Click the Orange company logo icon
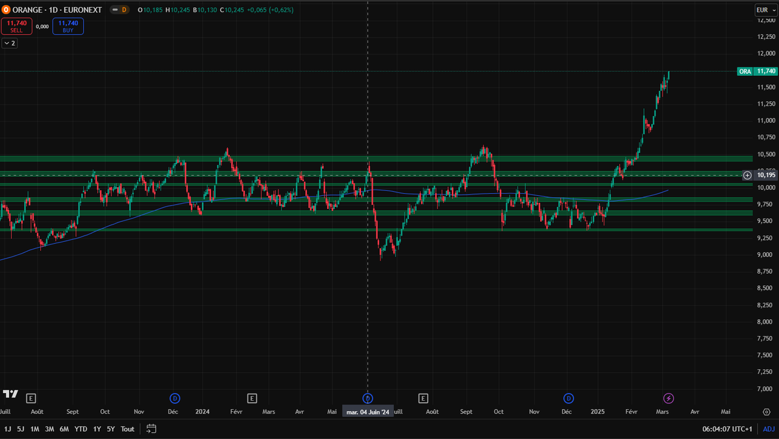The width and height of the screenshot is (779, 439). 6,10
